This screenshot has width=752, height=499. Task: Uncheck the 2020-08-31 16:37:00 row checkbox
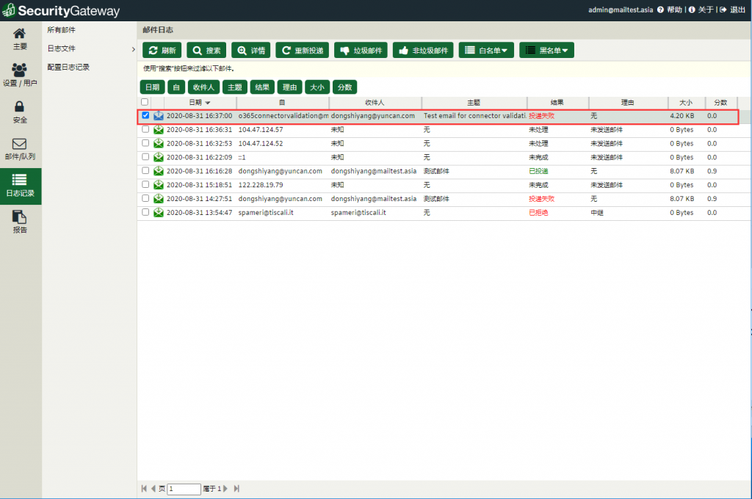pos(145,115)
